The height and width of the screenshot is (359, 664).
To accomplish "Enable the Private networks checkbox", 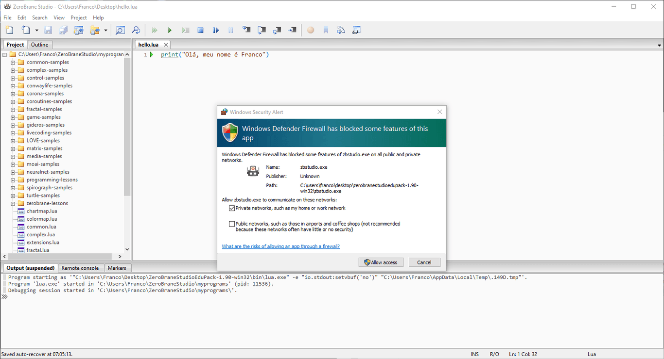I will click(x=232, y=208).
